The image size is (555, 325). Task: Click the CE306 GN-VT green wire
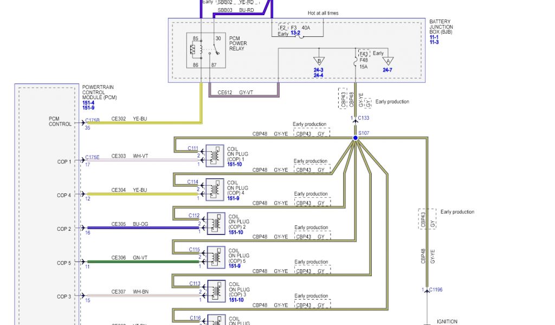(141, 262)
